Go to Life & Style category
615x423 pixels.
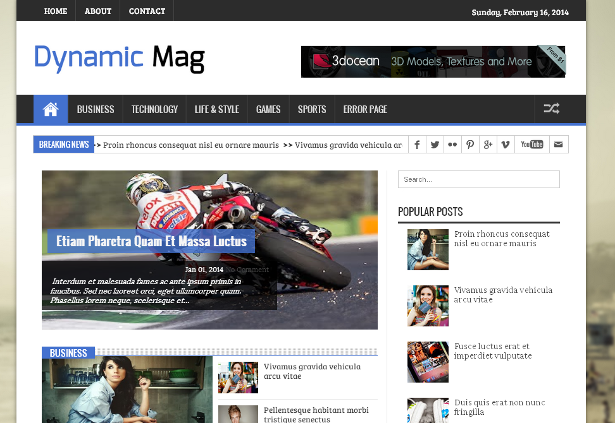[x=216, y=109]
